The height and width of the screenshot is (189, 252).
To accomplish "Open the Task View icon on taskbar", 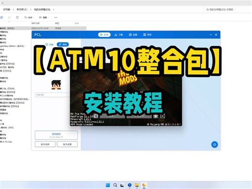I will coord(122,185).
